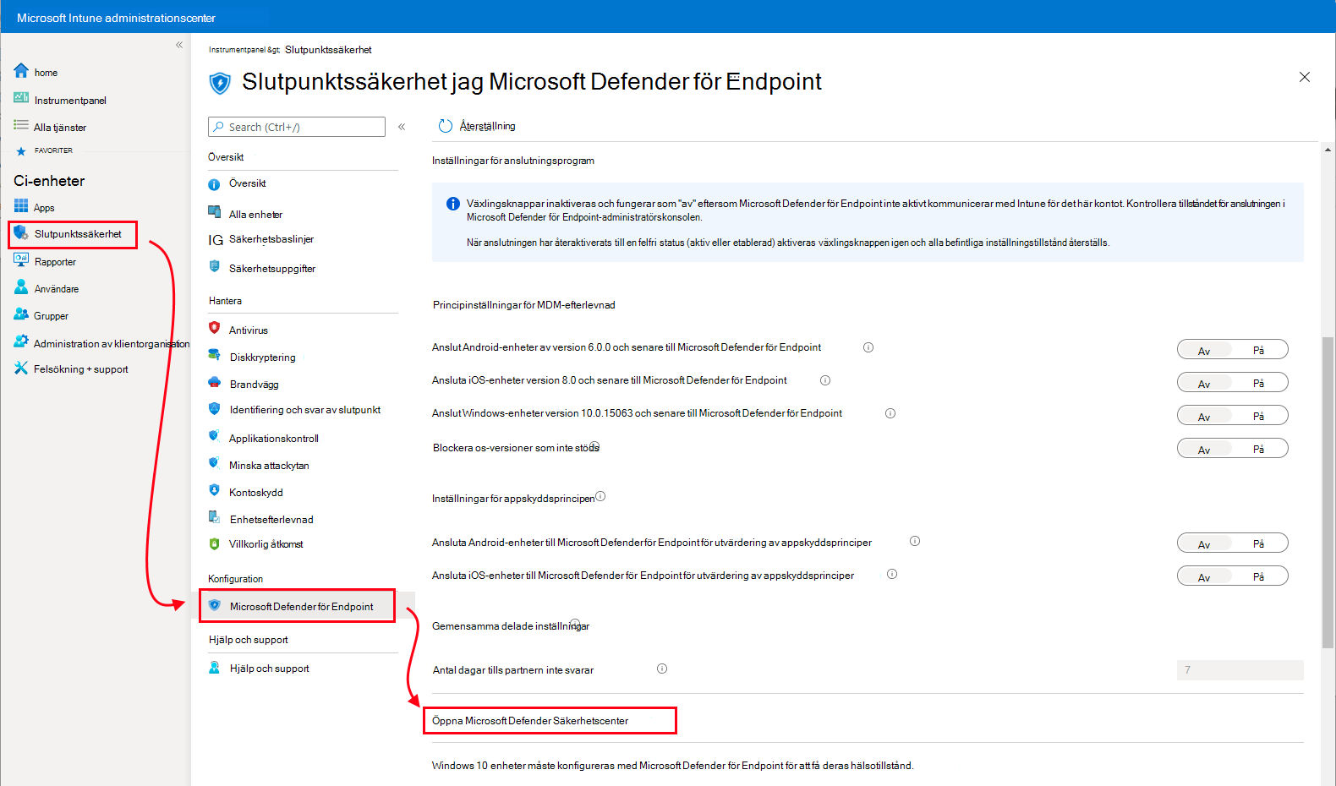
Task: Click info icon beside Antal dagar tills partnern
Action: point(662,669)
